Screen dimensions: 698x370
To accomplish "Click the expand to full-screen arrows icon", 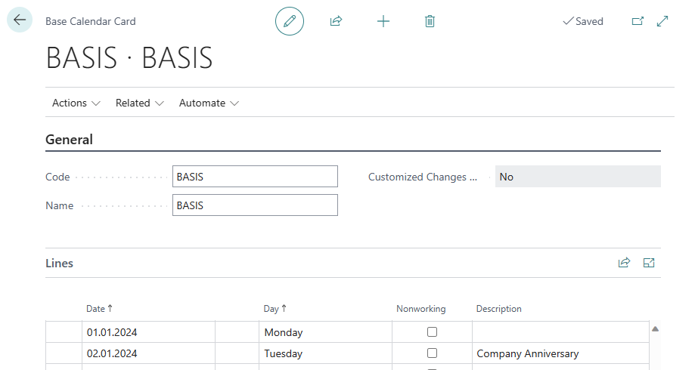I will coord(662,21).
